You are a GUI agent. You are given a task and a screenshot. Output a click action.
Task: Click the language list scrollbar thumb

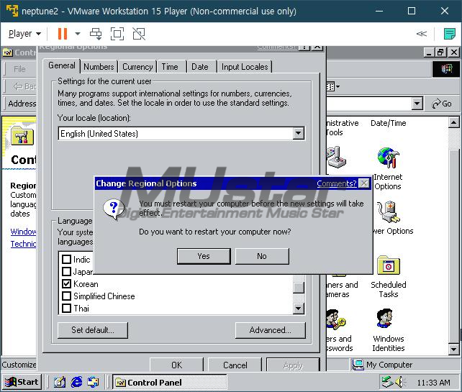(299, 288)
